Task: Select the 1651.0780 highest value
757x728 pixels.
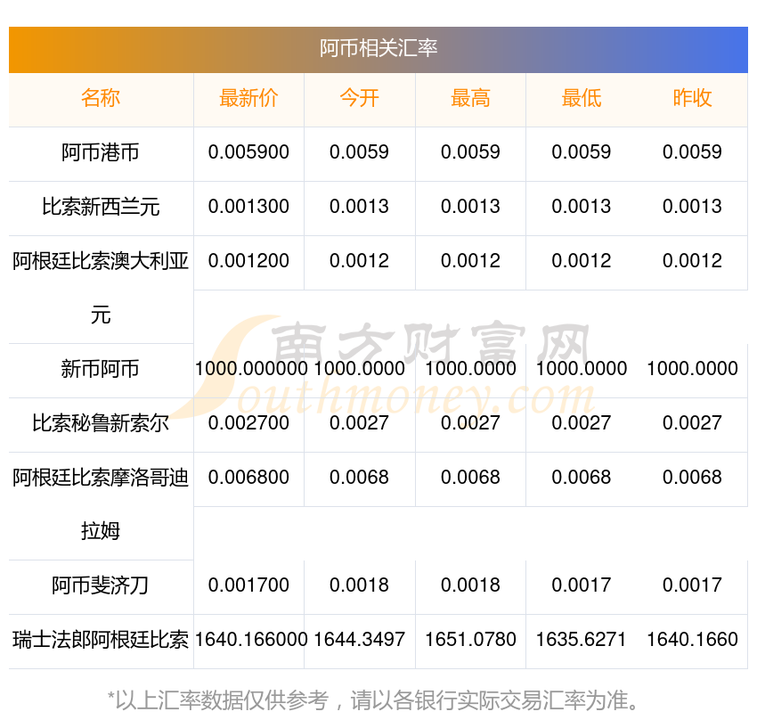Action: tap(470, 640)
